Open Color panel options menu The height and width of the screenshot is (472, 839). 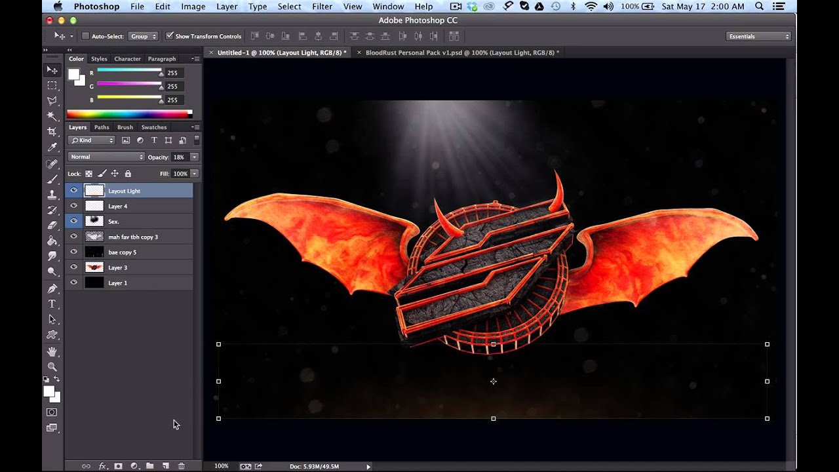[195, 58]
